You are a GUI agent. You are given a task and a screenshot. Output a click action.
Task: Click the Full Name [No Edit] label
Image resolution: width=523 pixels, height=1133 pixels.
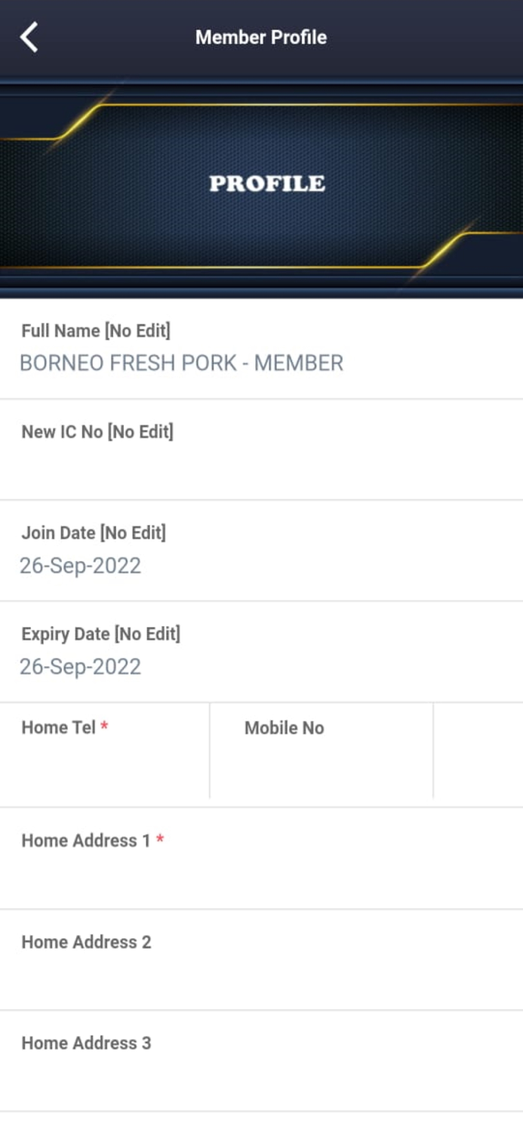pos(96,331)
